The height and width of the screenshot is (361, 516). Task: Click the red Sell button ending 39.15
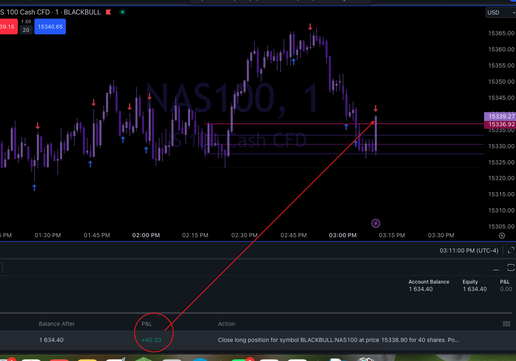click(8, 26)
